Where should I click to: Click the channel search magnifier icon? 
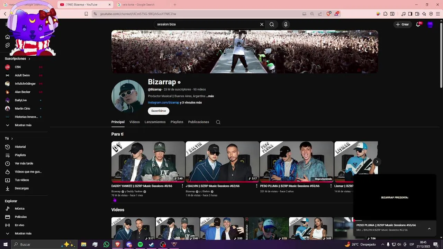point(218,122)
